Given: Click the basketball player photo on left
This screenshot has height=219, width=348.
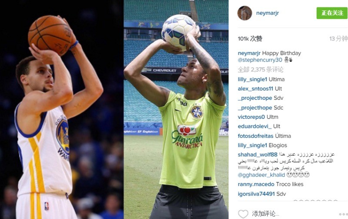Looking at the screenshot, I should [x=62, y=109].
